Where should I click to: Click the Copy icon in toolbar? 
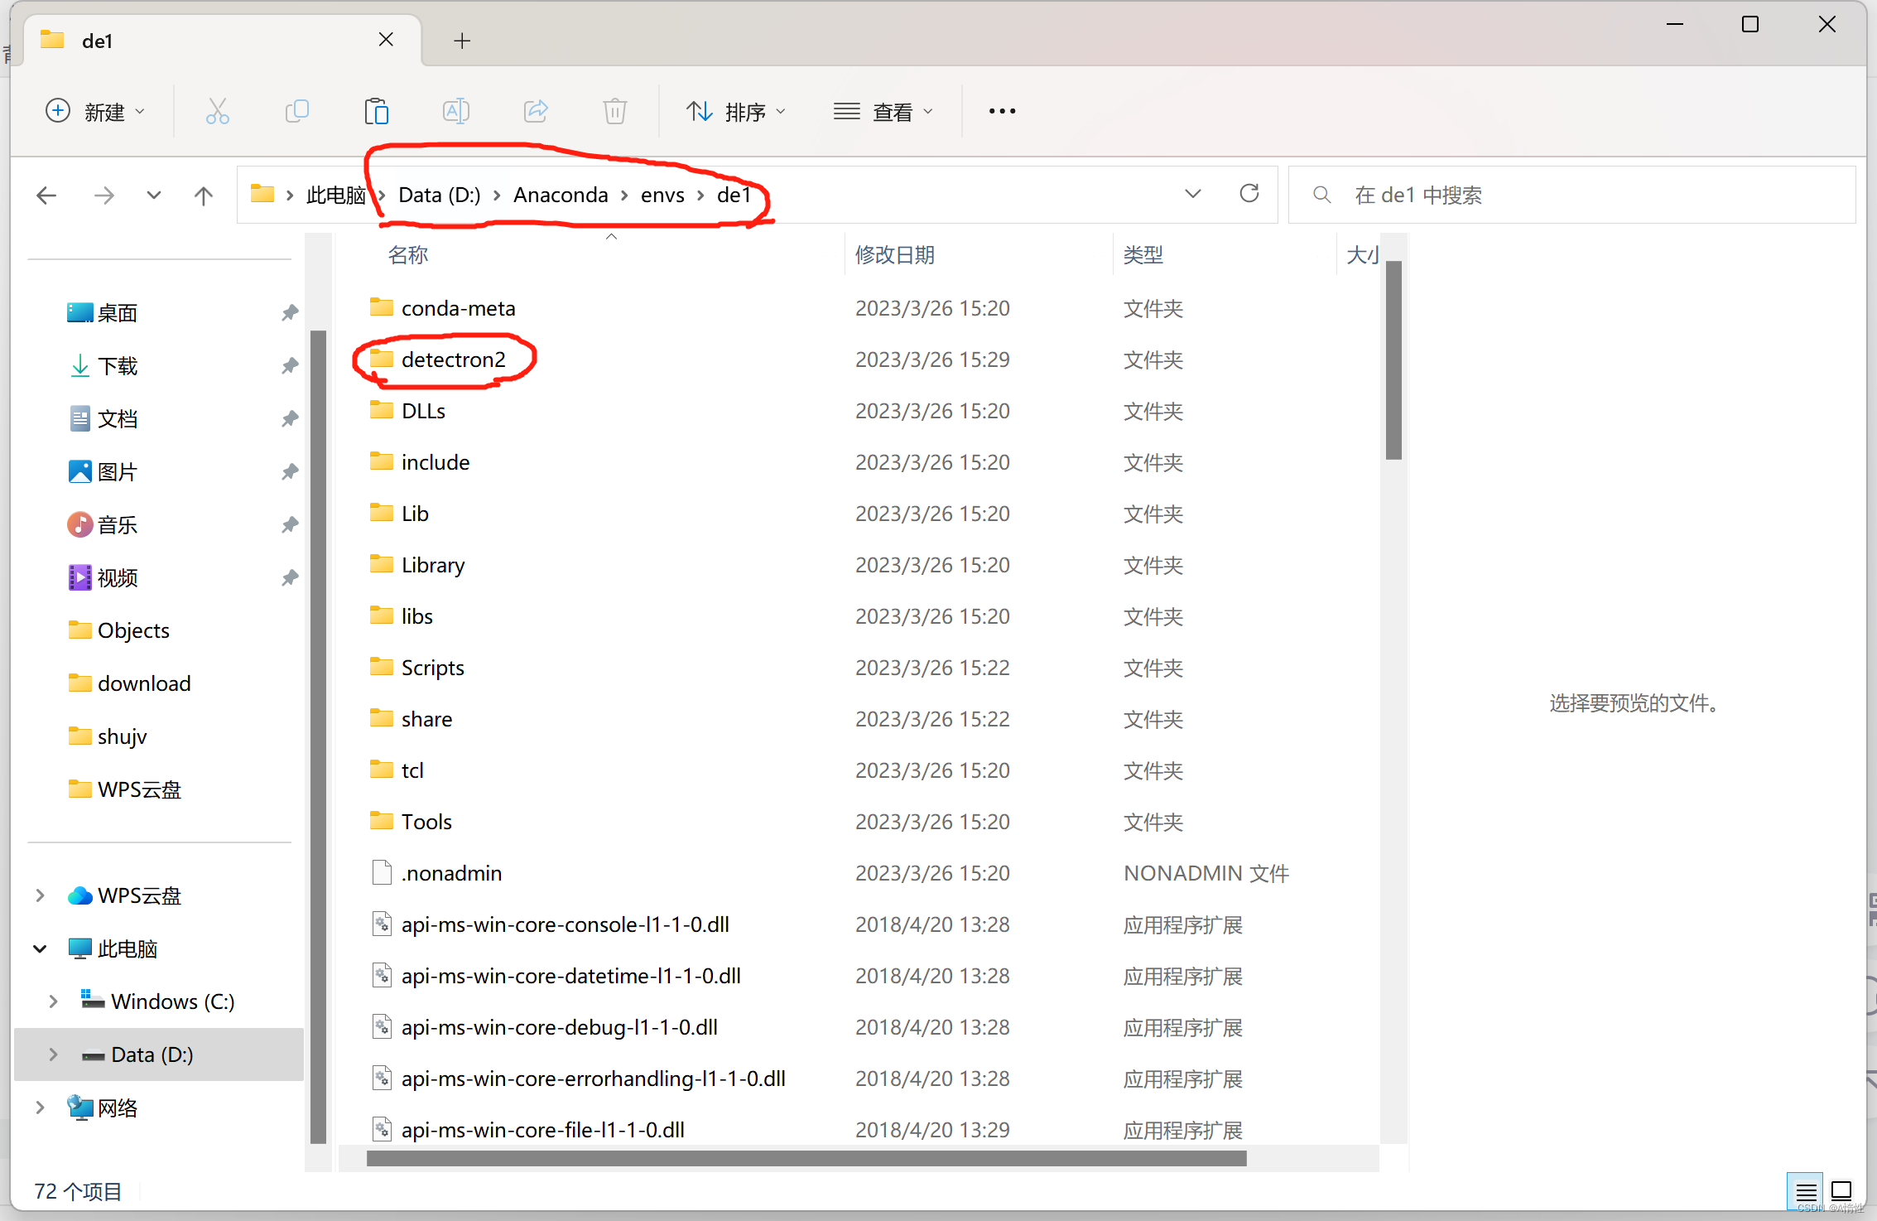[x=297, y=110]
